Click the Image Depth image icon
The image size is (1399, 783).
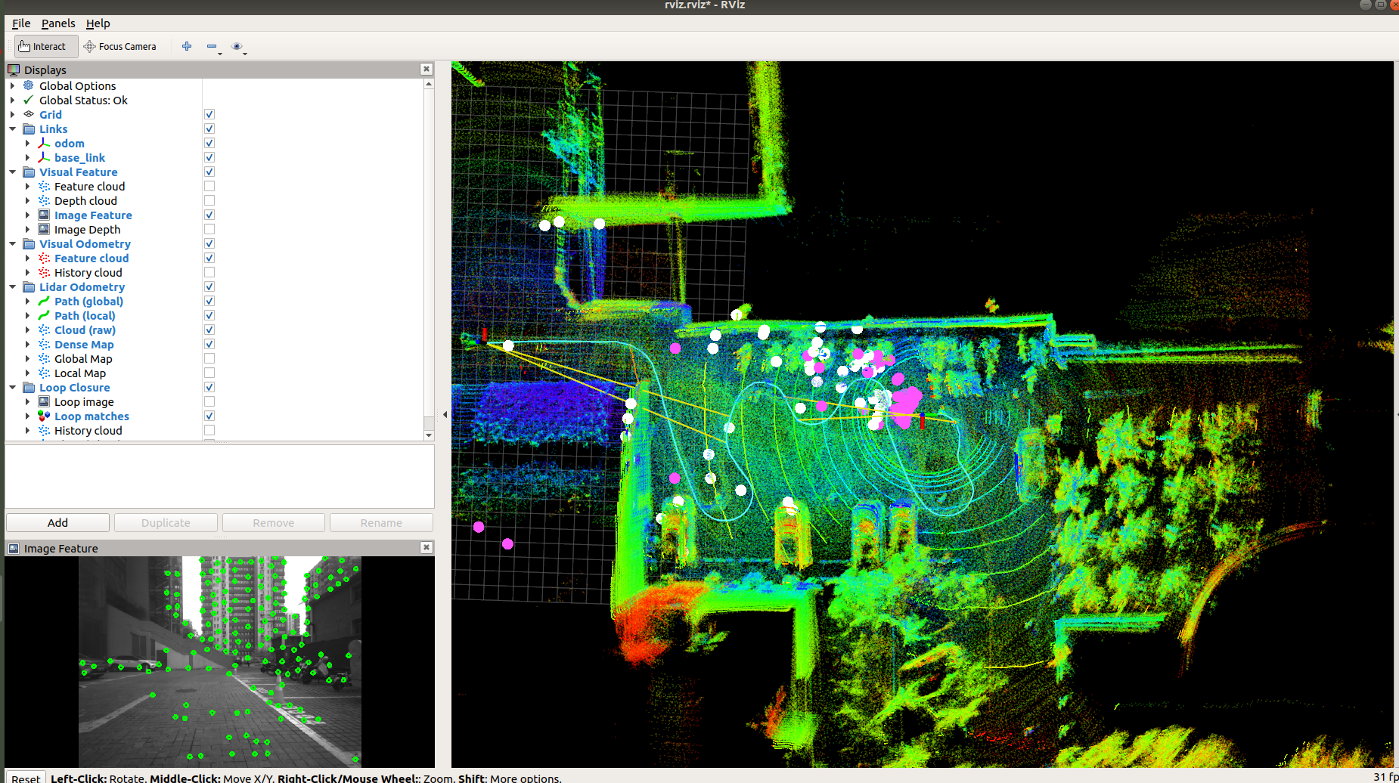tap(44, 229)
